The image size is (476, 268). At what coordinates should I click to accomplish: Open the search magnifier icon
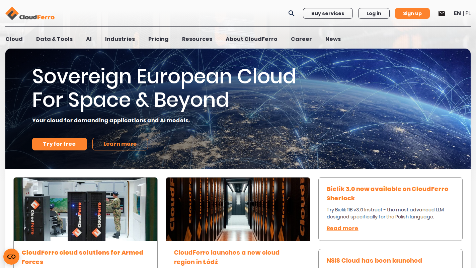292,13
